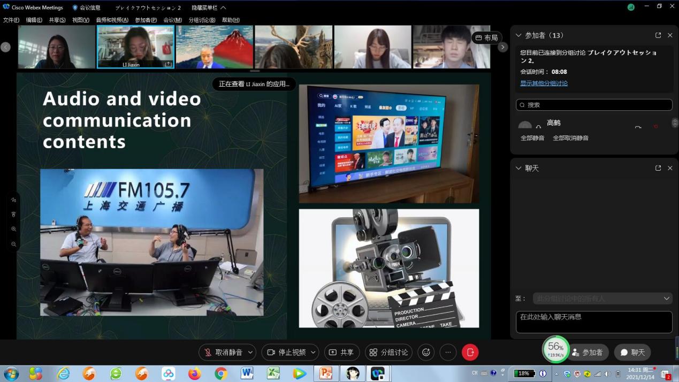679x382 pixels.
Task: Click the 布局 layout button
Action: [486, 38]
